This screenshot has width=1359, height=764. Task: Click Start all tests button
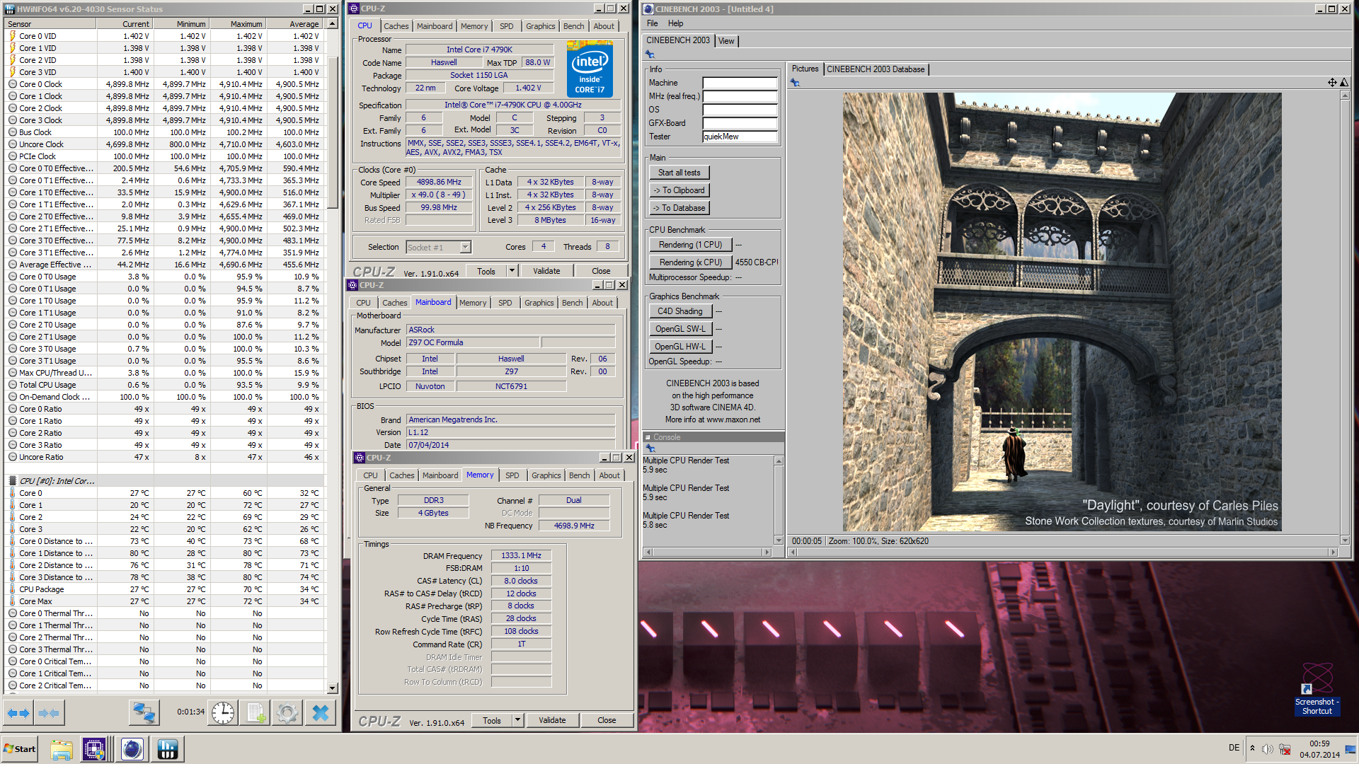[x=679, y=173]
